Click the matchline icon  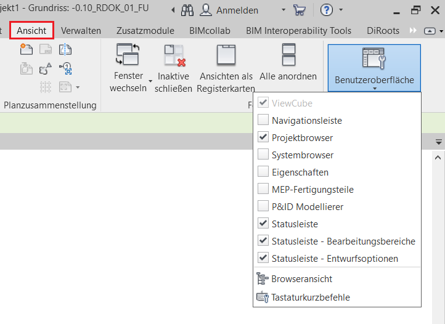click(65, 49)
